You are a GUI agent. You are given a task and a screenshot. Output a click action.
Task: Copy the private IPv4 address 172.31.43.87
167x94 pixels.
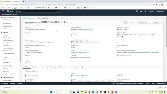[x=118, y=30]
